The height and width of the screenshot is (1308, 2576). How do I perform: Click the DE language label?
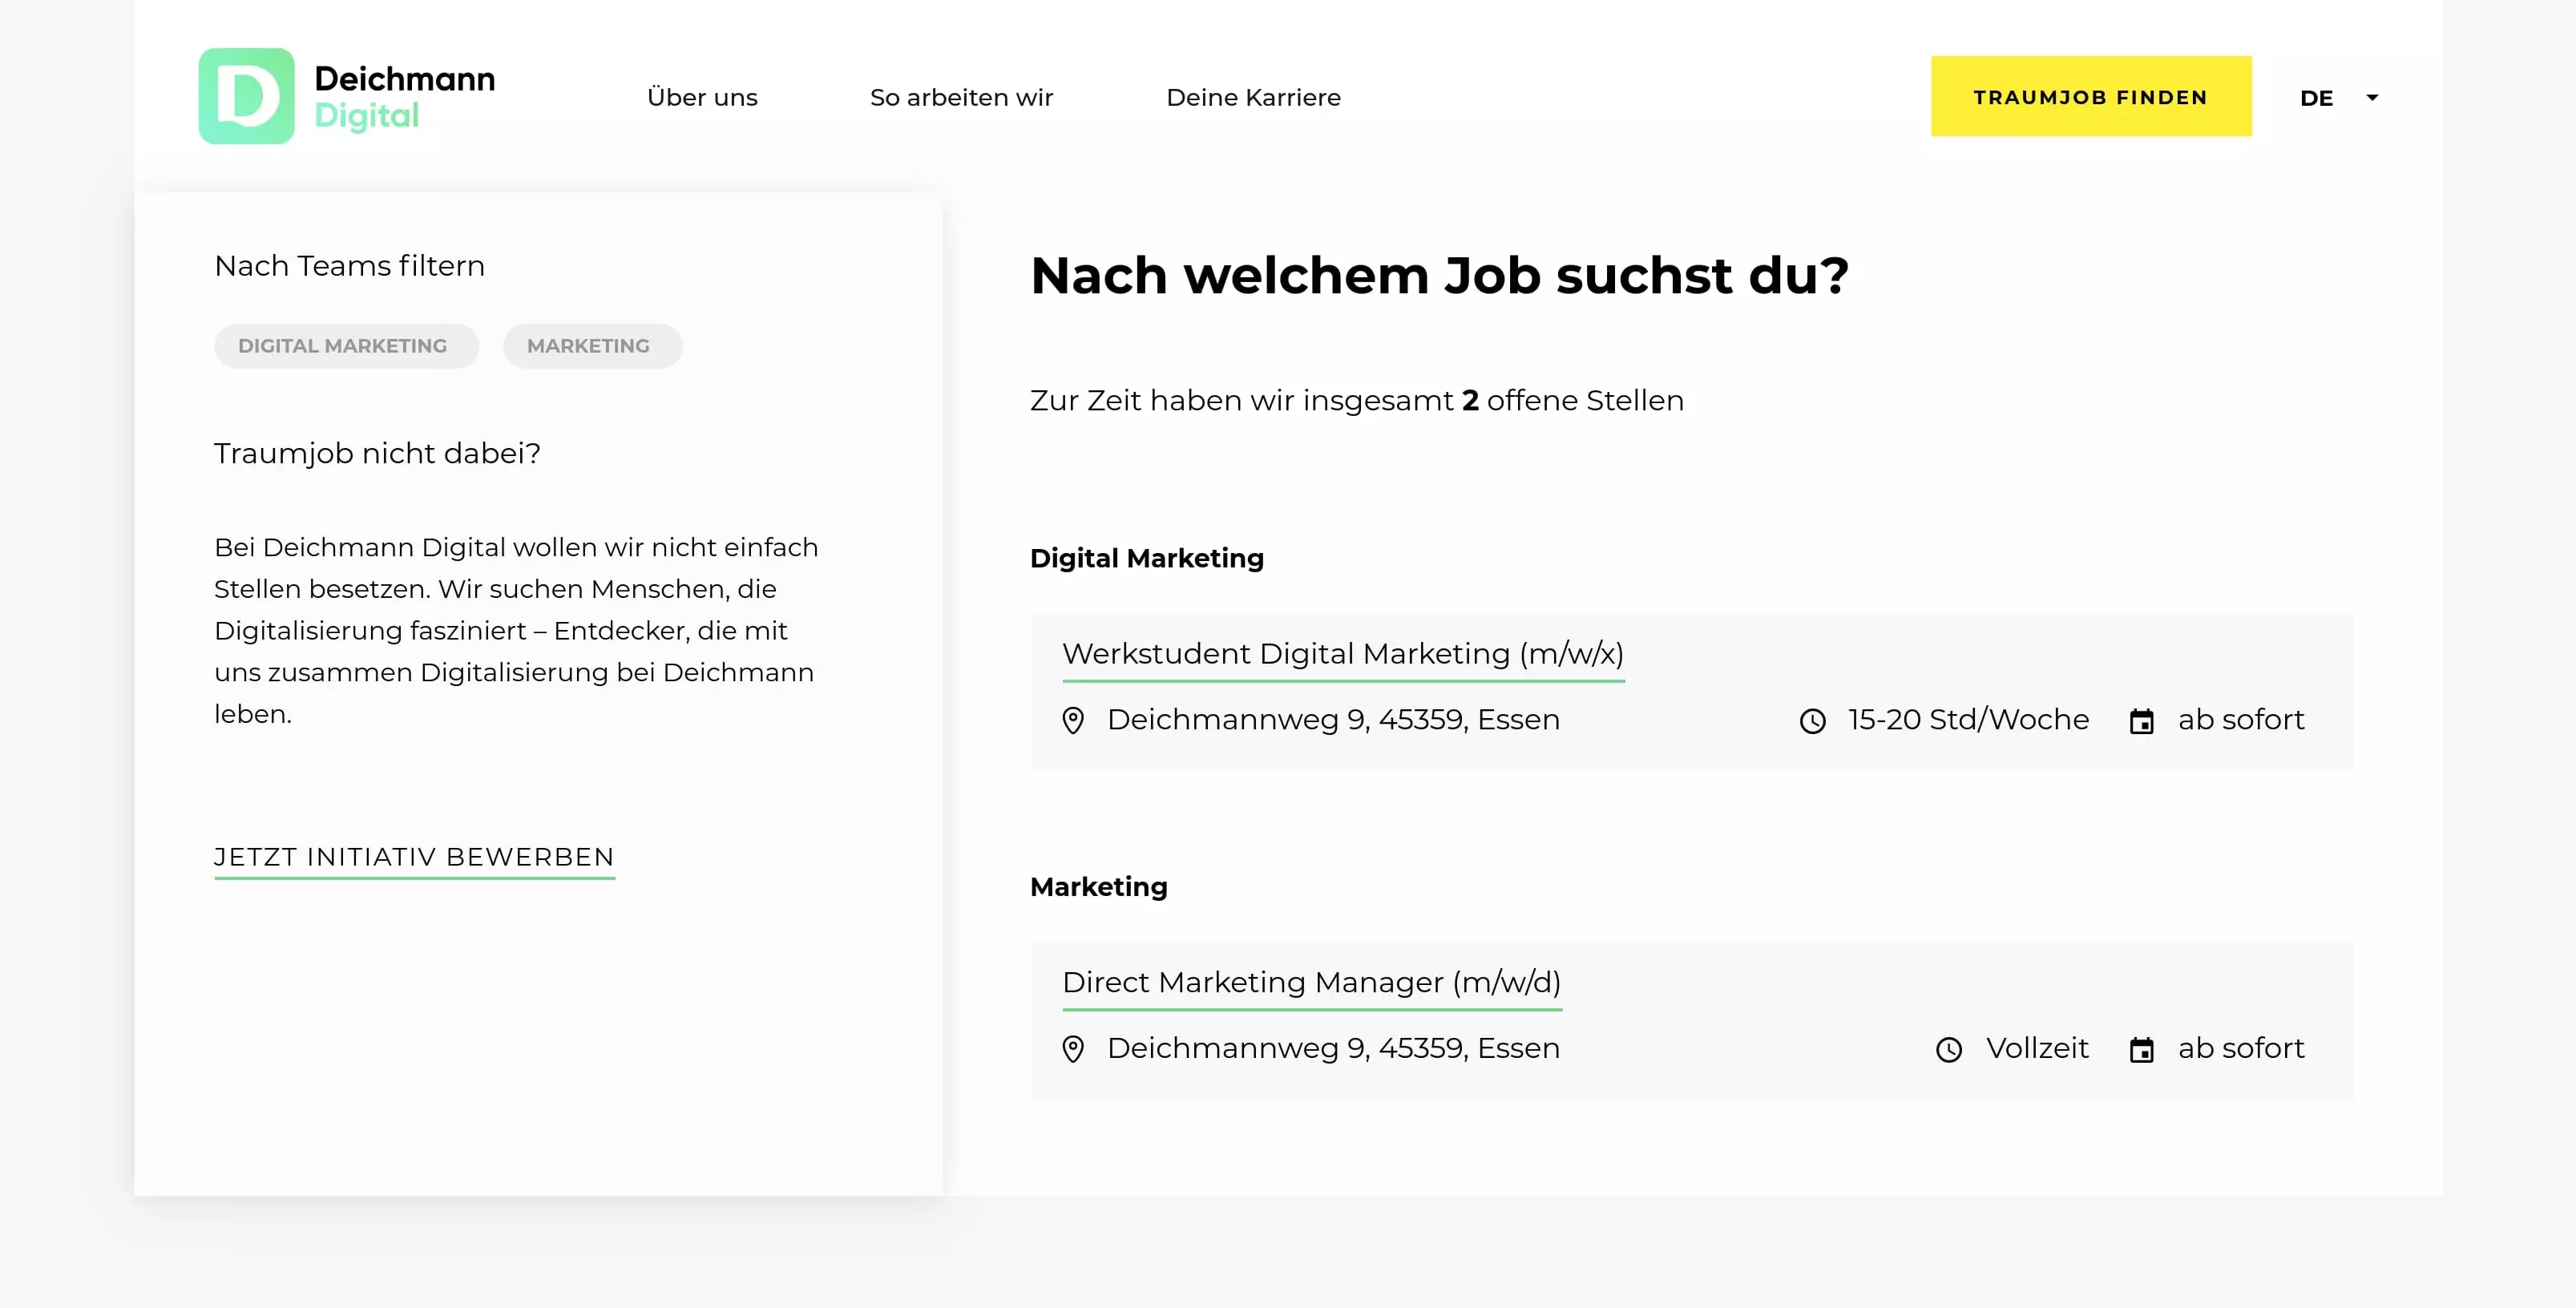(2316, 98)
